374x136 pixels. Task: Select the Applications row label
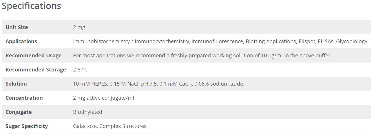tap(21, 41)
